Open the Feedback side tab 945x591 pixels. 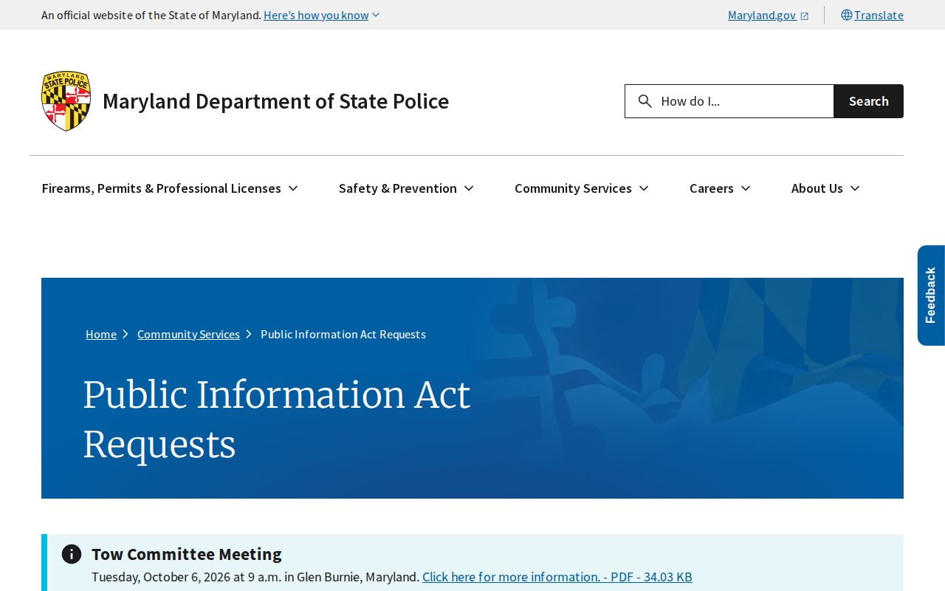pyautogui.click(x=931, y=295)
